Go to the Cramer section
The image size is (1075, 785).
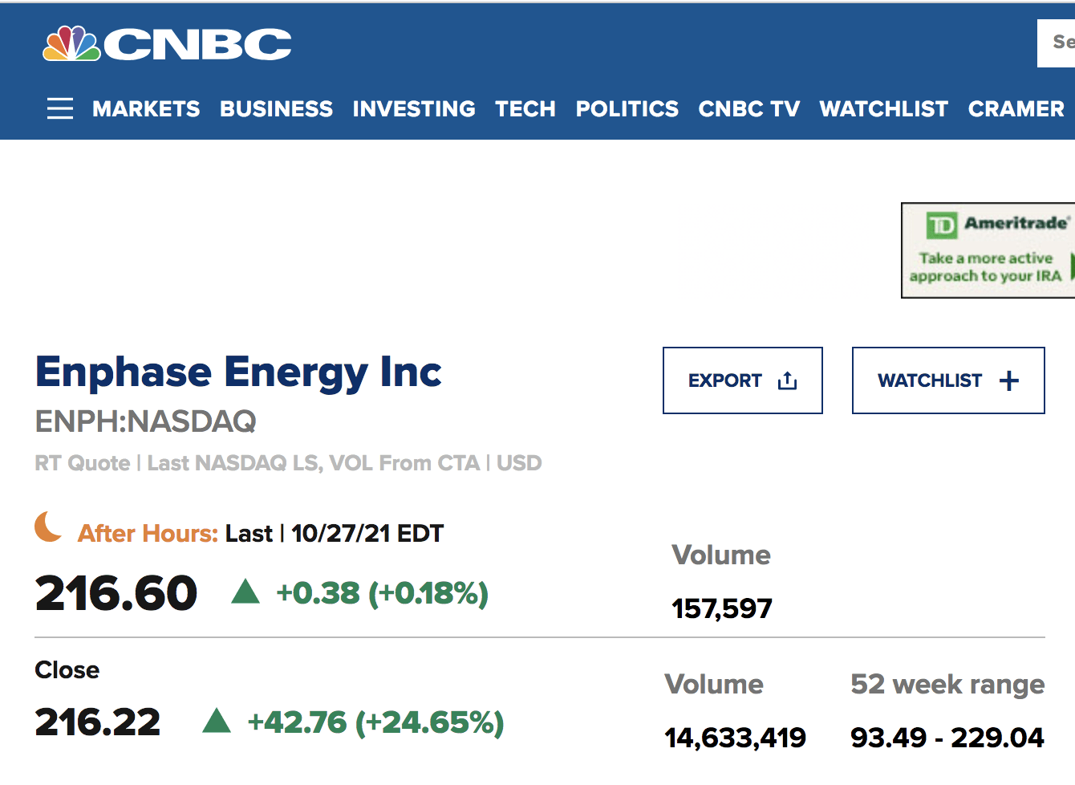click(x=1016, y=108)
